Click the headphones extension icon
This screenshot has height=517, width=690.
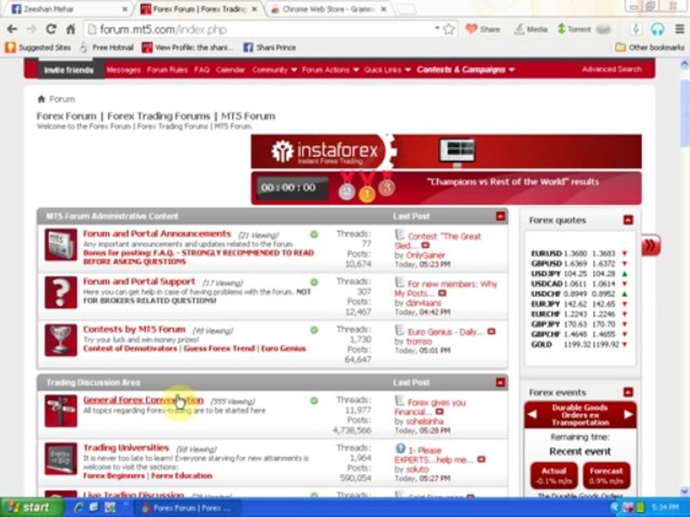(x=658, y=29)
